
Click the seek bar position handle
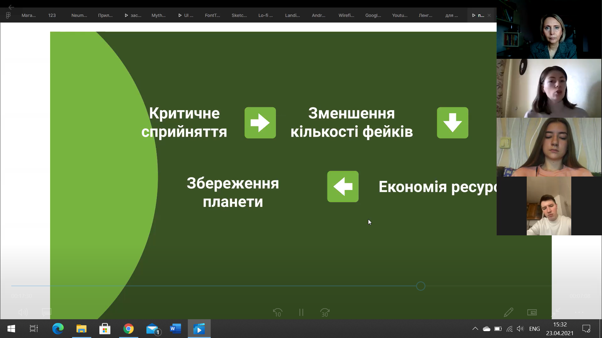420,286
